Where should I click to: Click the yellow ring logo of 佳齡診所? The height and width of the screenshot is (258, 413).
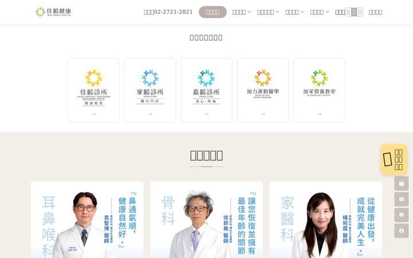click(93, 78)
